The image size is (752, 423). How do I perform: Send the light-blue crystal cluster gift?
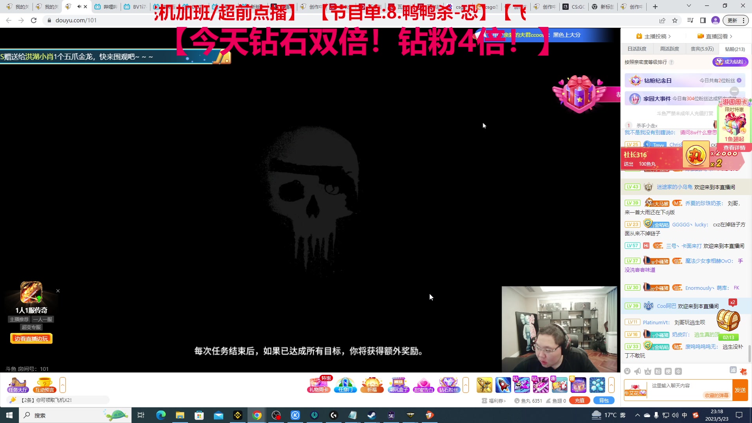597,385
